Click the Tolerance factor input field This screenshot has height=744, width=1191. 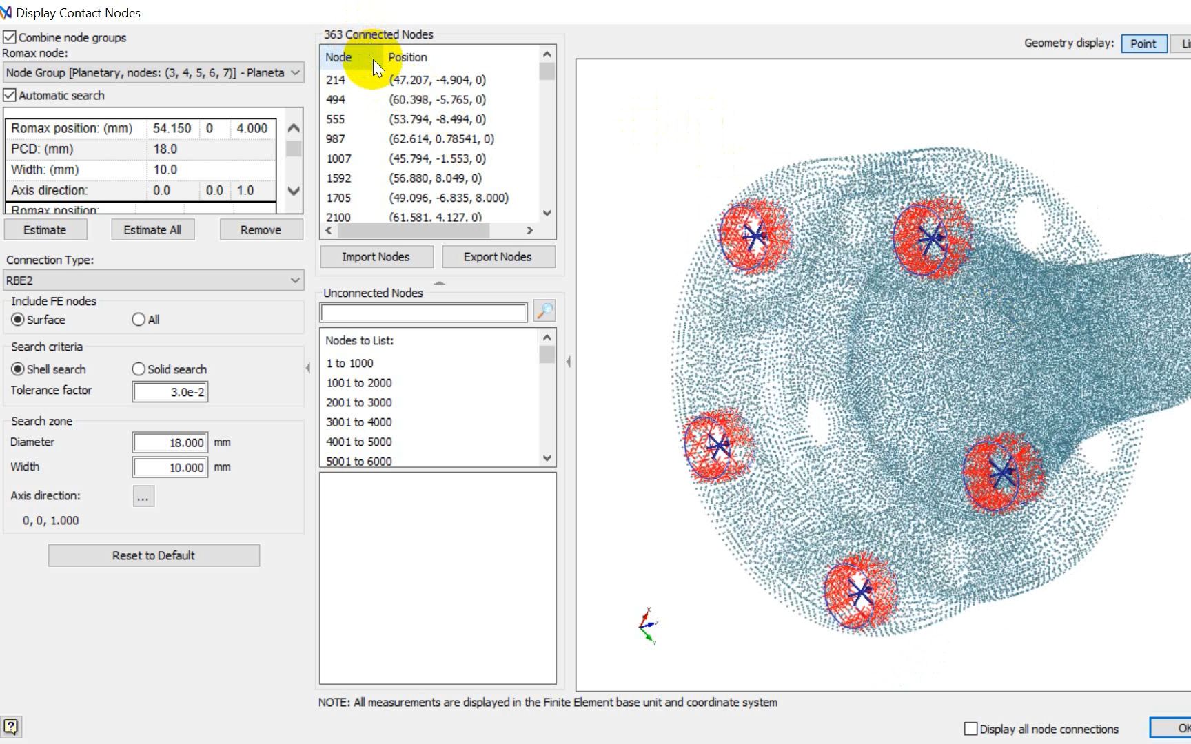pos(170,392)
